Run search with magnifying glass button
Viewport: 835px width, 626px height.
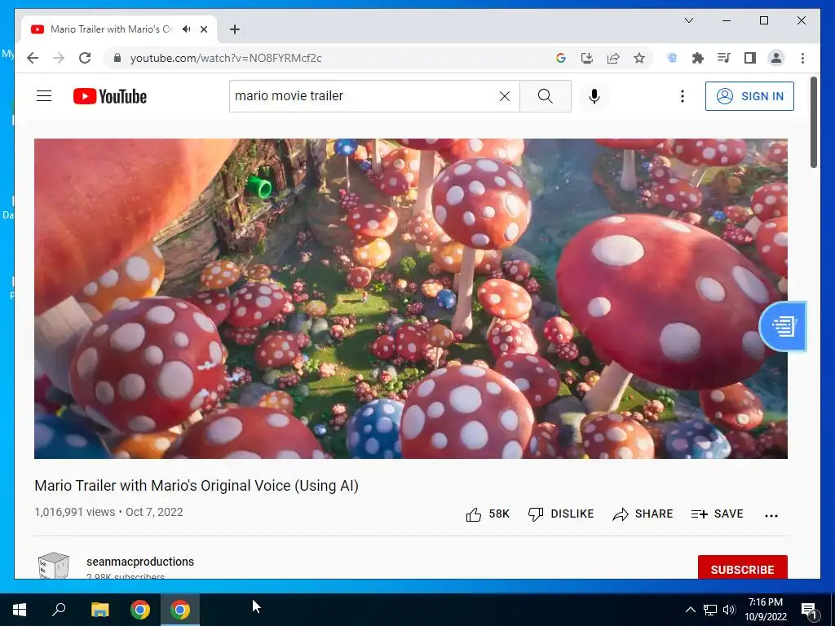tap(546, 96)
